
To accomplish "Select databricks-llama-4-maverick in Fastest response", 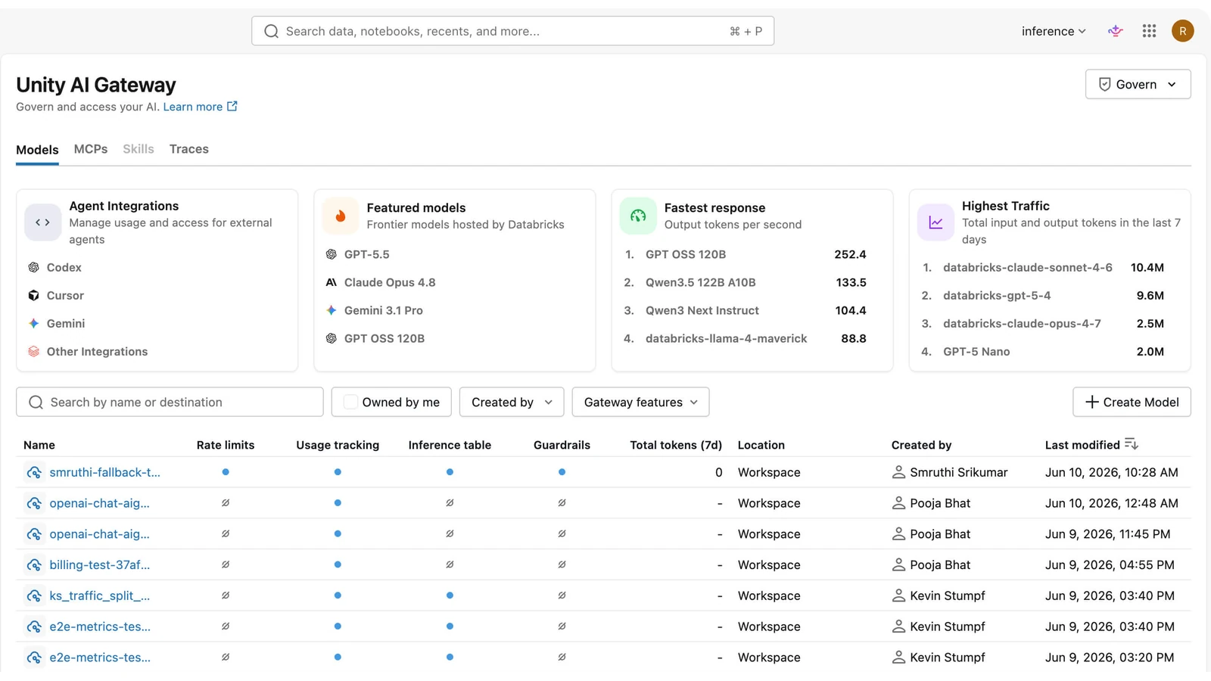I will coord(726,339).
